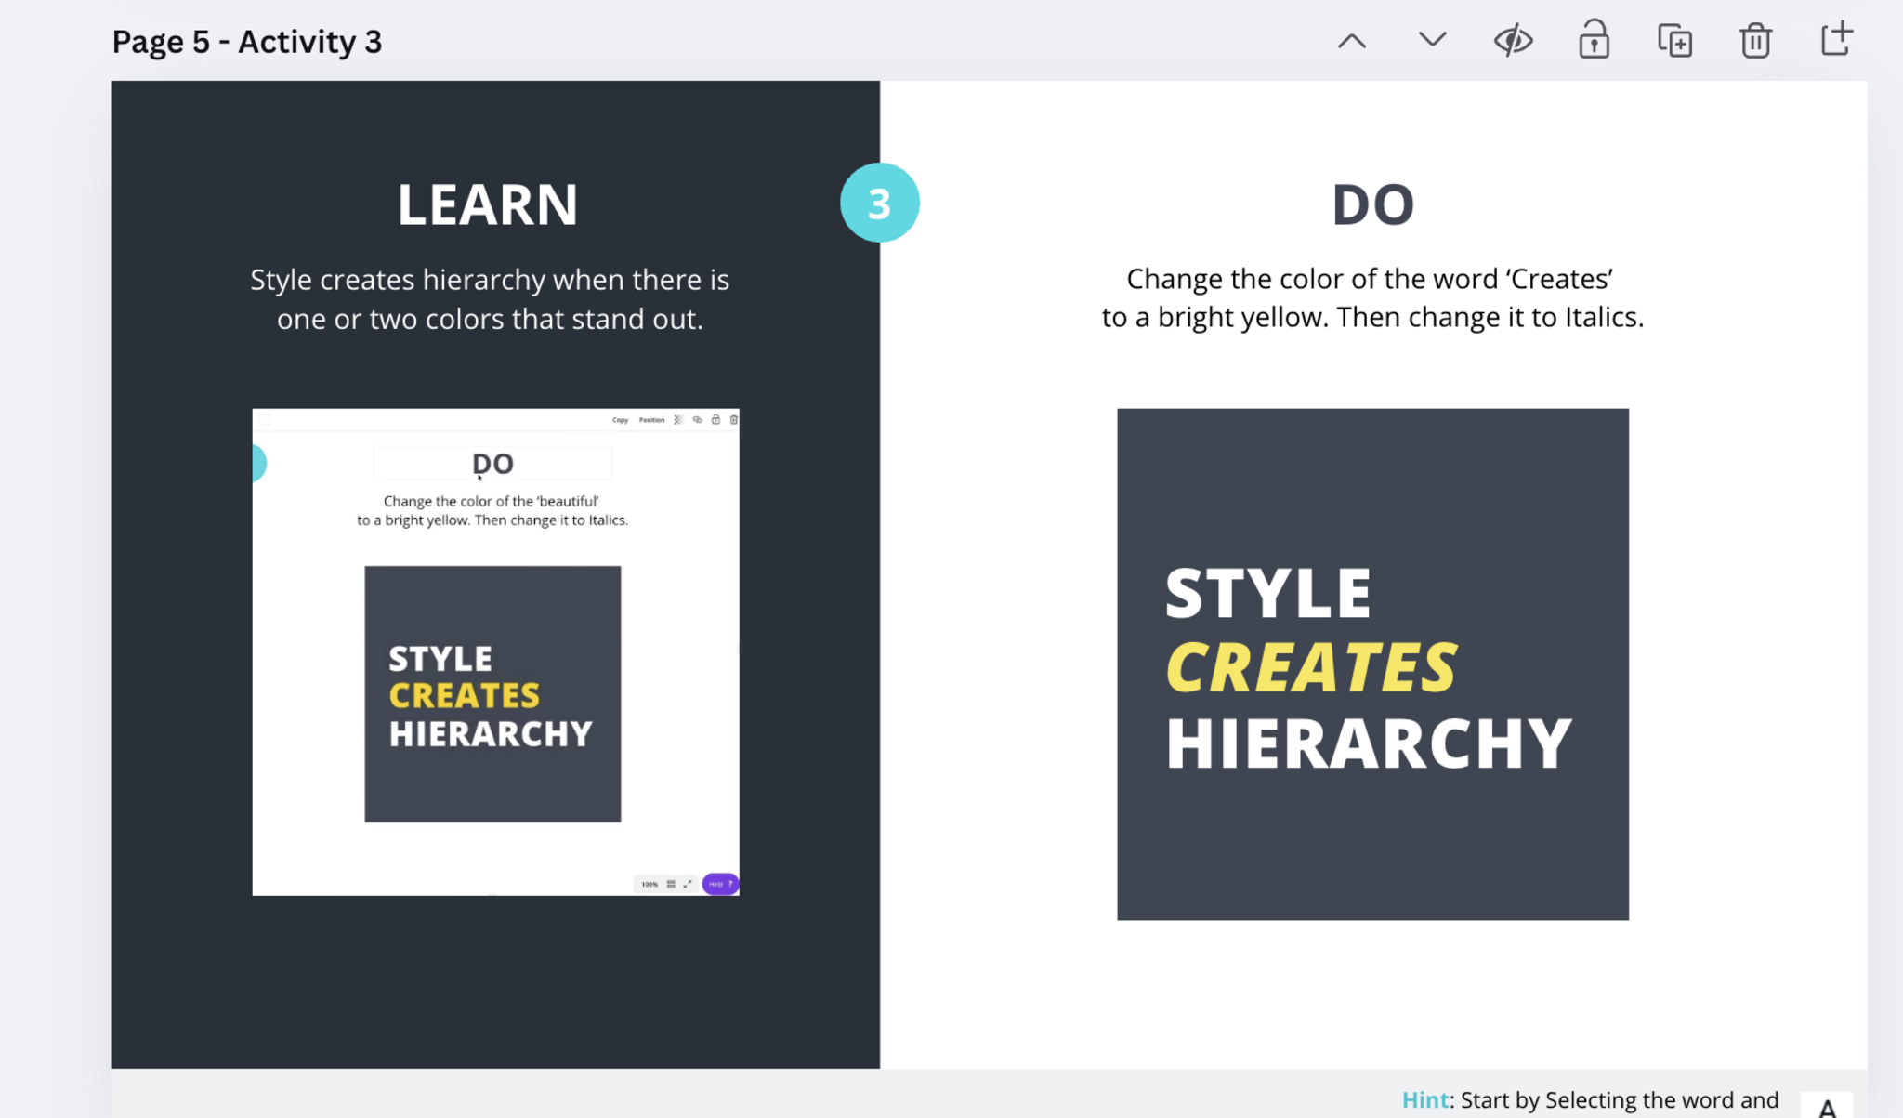Select the 'LEARN' heading text
This screenshot has width=1903, height=1118.
(x=488, y=204)
